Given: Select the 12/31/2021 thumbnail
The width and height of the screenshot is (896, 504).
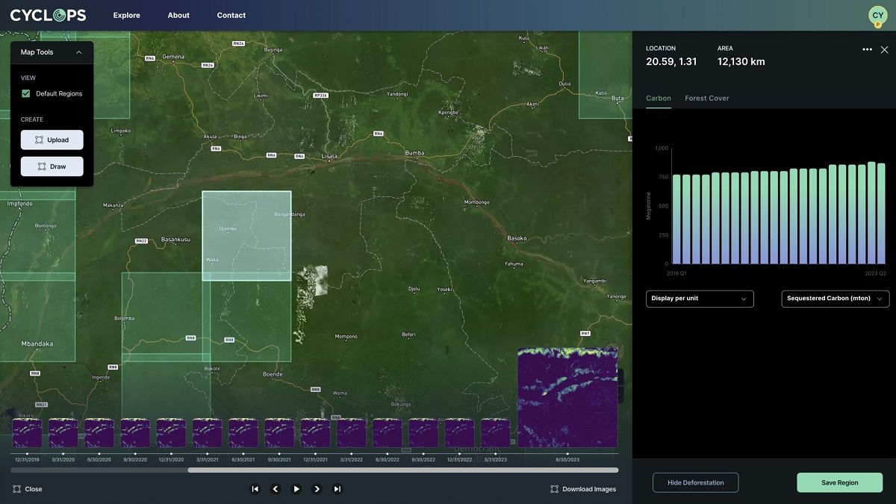Looking at the screenshot, I should pos(315,433).
